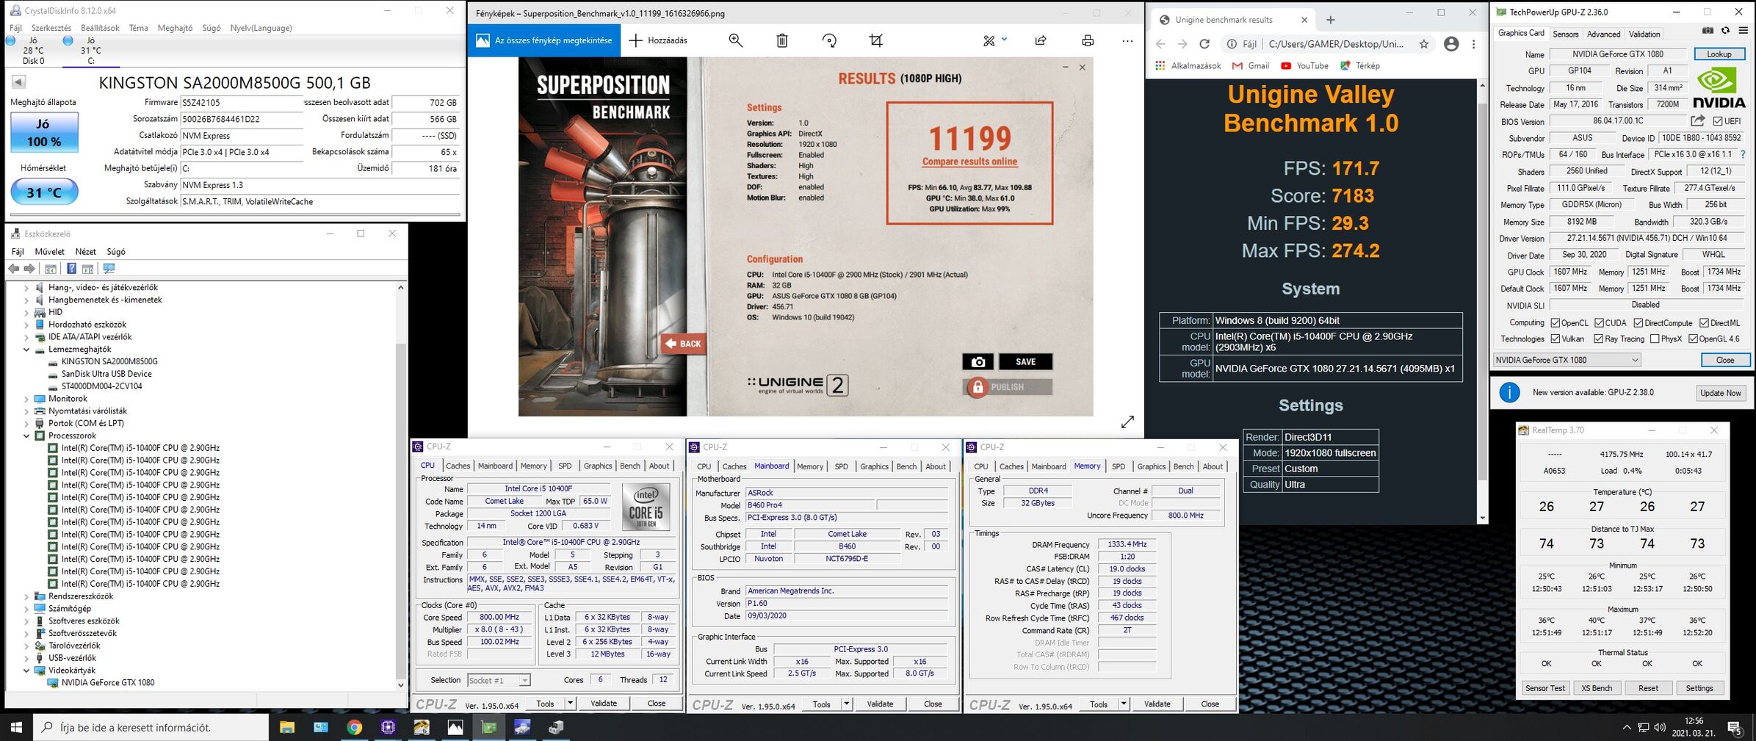This screenshot has width=1756, height=741.
Task: Click the previous disk arrow in CrystalDiskInfo
Action: (x=18, y=82)
